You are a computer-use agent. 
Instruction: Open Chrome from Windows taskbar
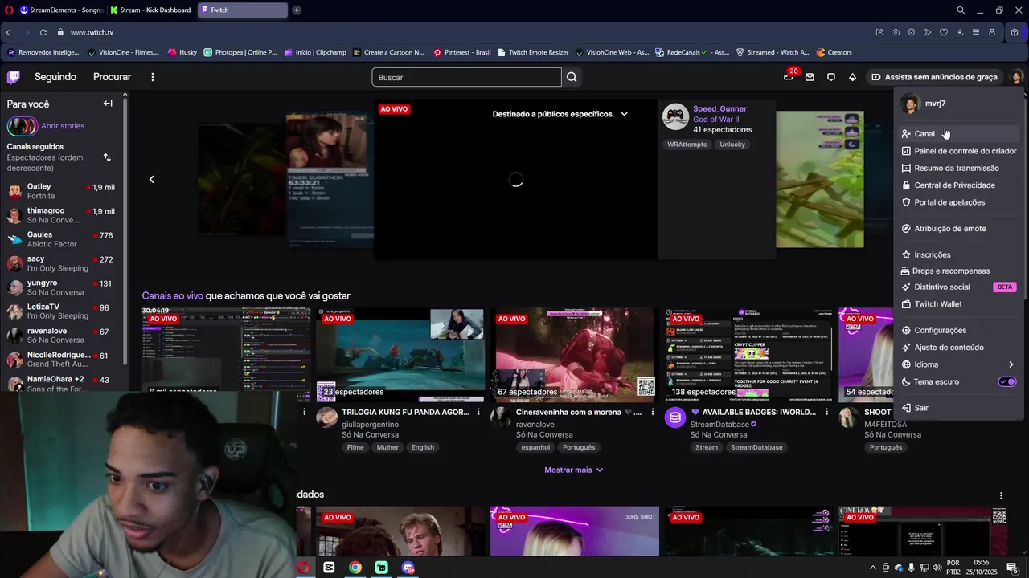[355, 568]
